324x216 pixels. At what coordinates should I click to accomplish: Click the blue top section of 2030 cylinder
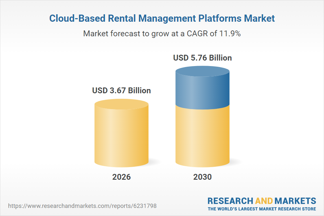coord(202,91)
